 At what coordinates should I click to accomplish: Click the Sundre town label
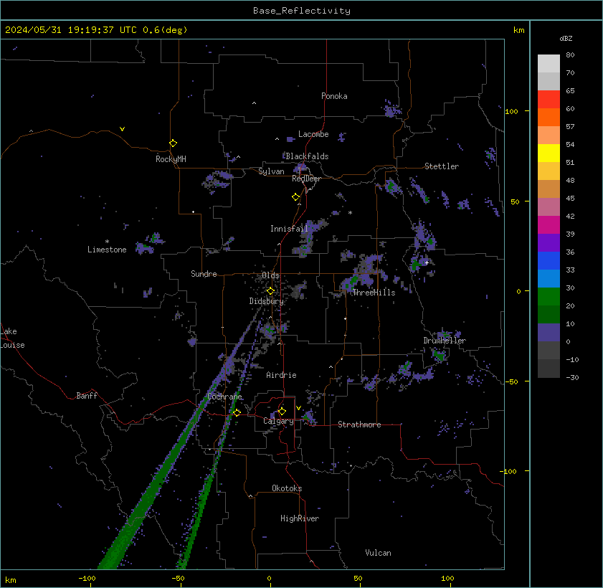click(204, 274)
